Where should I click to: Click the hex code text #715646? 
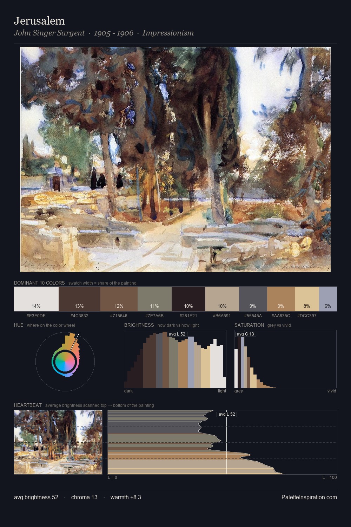[119, 316]
